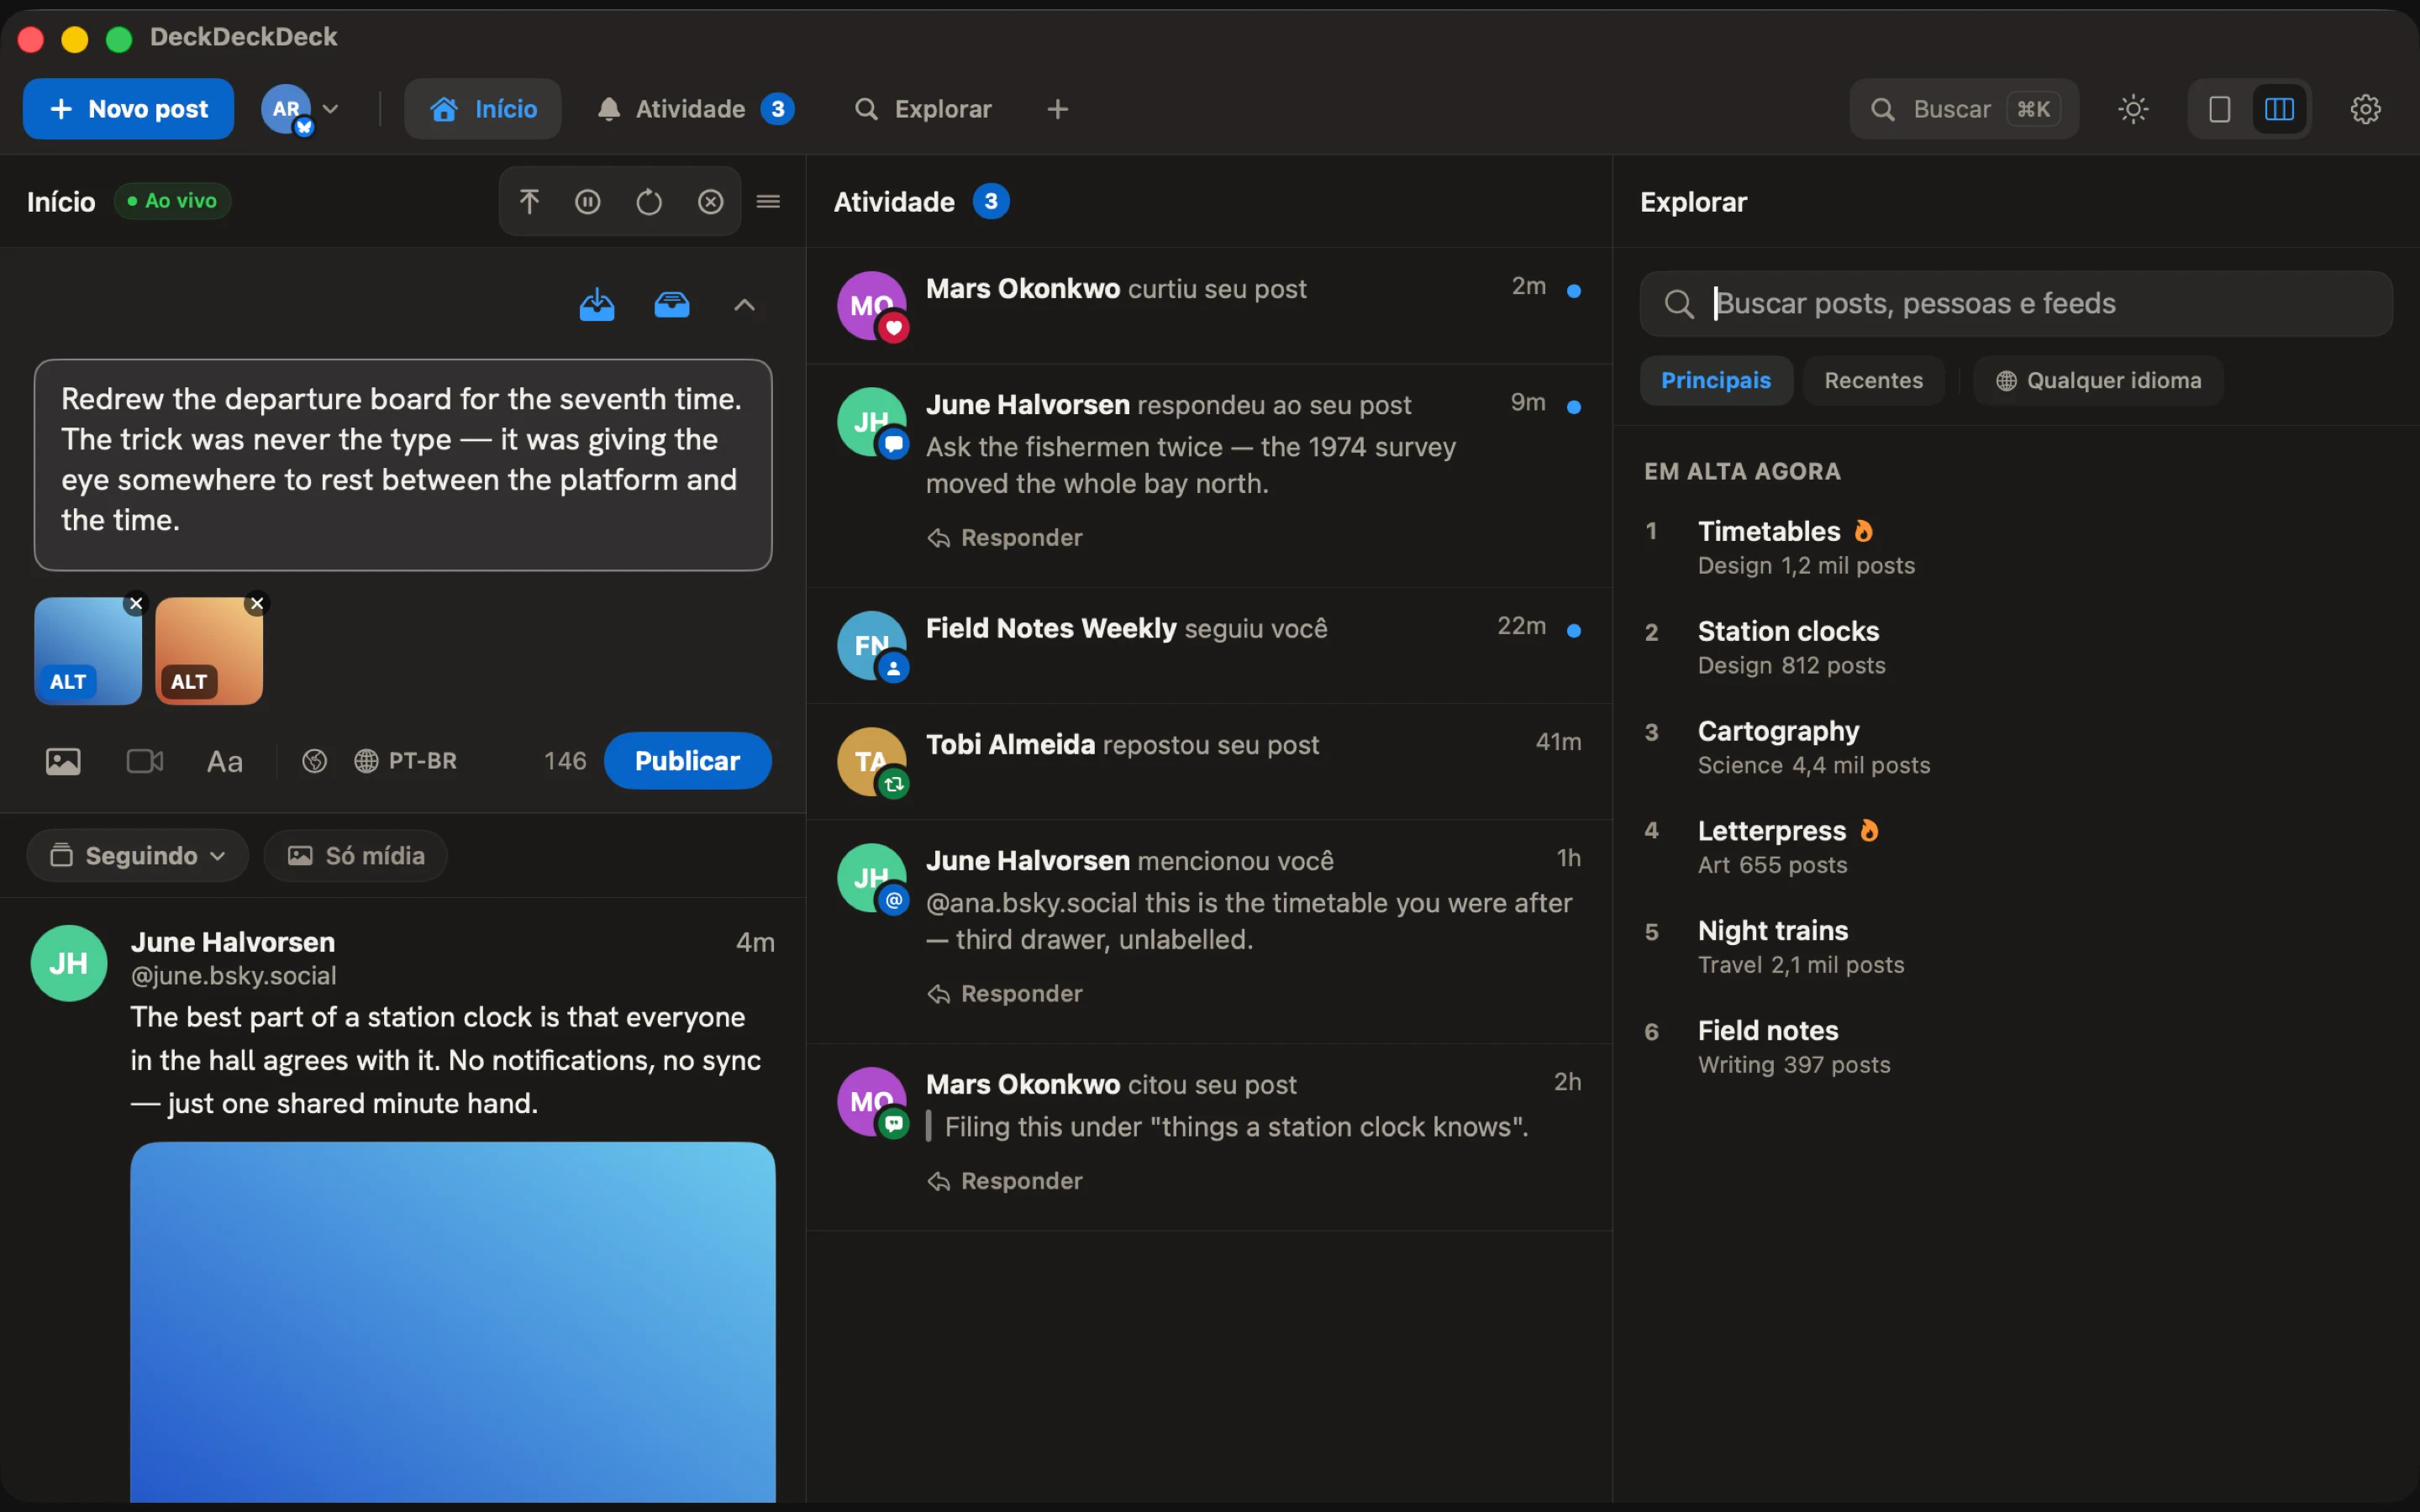This screenshot has width=2420, height=1512.
Task: Open the Cartography trending topic
Action: click(2016, 748)
